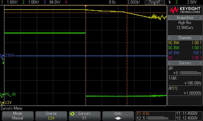Click the Units softkey down arrow
203x121 pixels.
click(x=118, y=118)
